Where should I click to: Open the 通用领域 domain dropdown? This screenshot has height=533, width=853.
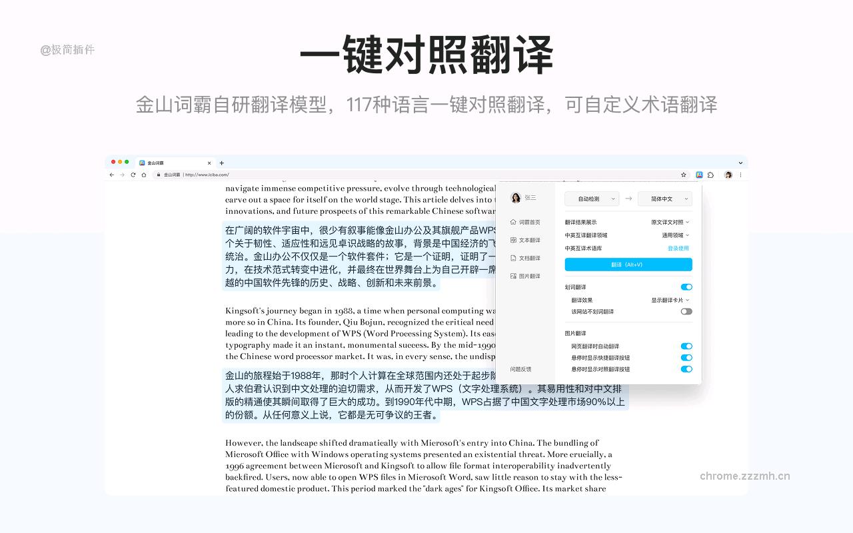676,235
